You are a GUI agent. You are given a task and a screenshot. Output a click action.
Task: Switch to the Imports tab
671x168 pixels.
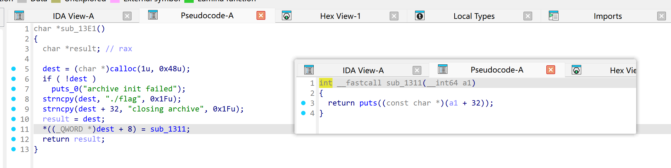tap(608, 16)
